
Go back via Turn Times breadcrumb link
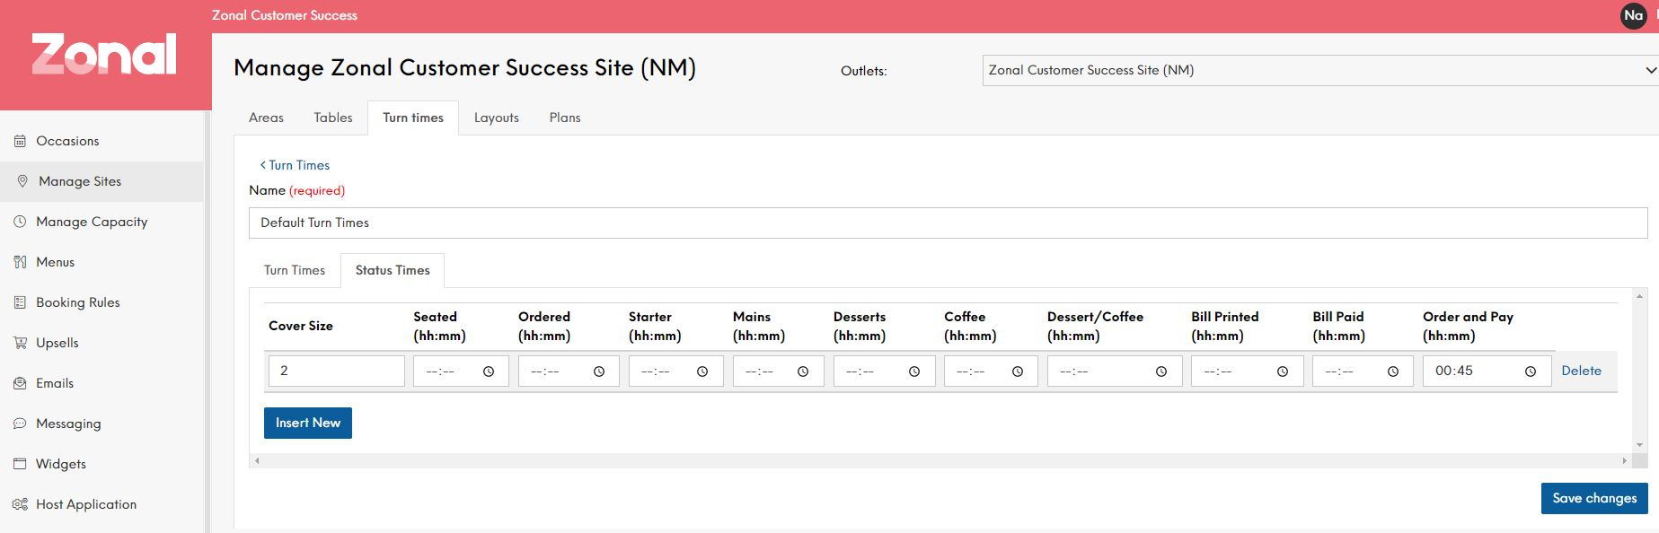295,165
